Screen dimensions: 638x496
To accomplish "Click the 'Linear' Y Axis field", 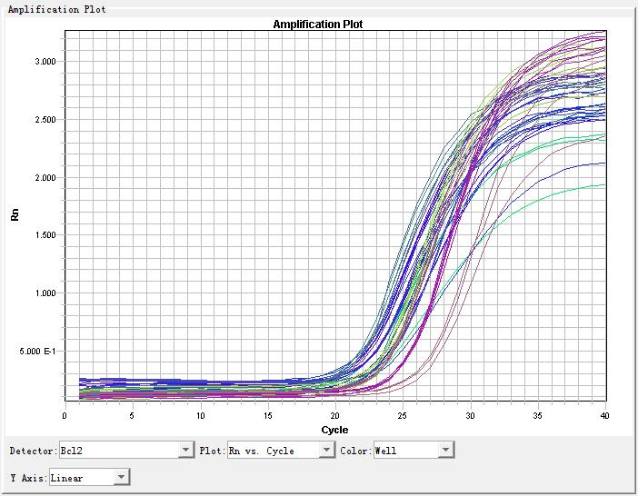I will [x=81, y=477].
